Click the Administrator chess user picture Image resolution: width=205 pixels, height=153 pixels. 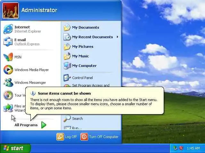(11, 11)
